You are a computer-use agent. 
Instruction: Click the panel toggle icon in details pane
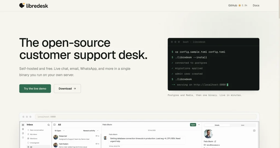pos(254,131)
